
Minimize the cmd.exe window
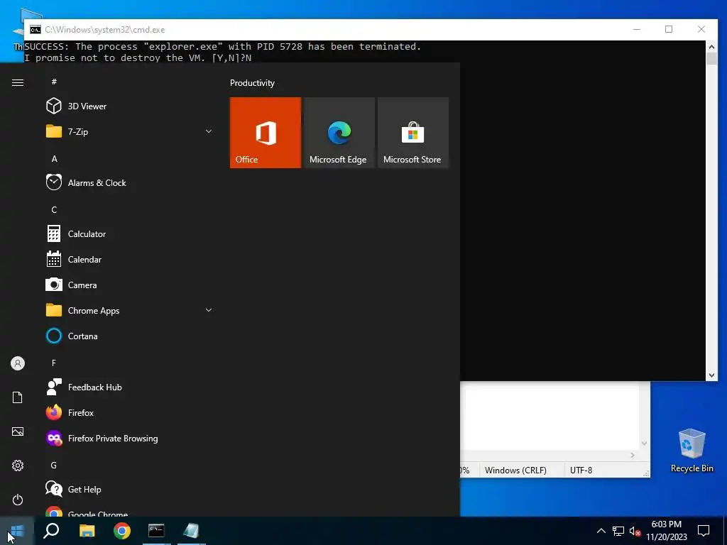637,29
